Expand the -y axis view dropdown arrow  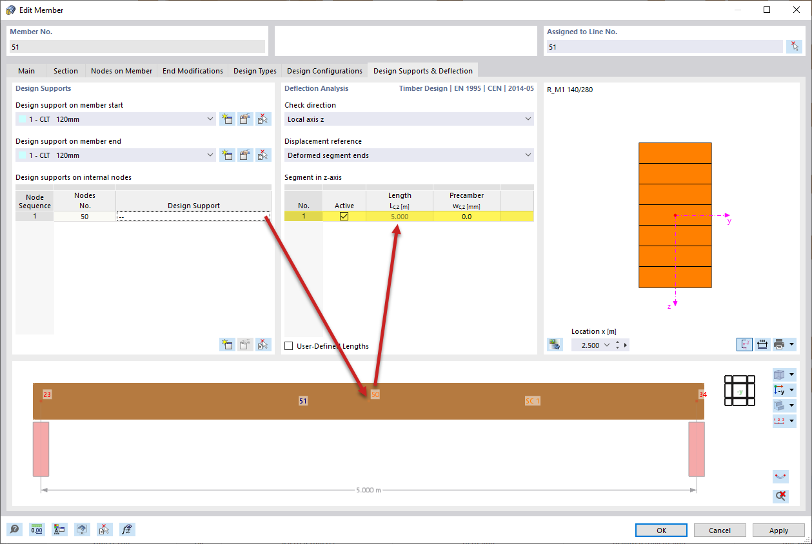(792, 390)
